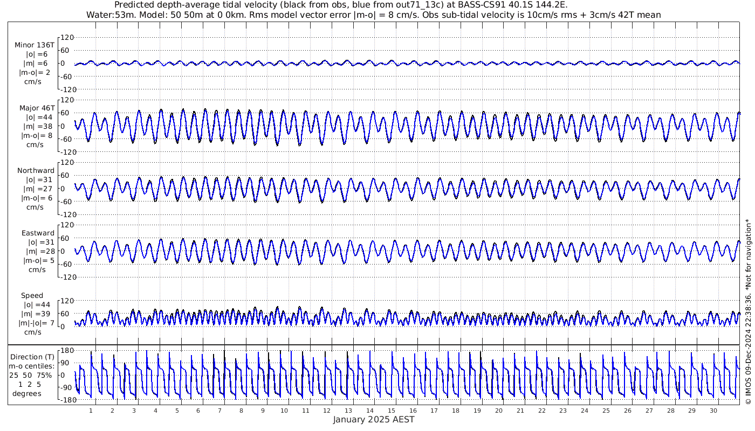Select day 1 on the time axis
This screenshot has height=431, width=755.
[91, 411]
